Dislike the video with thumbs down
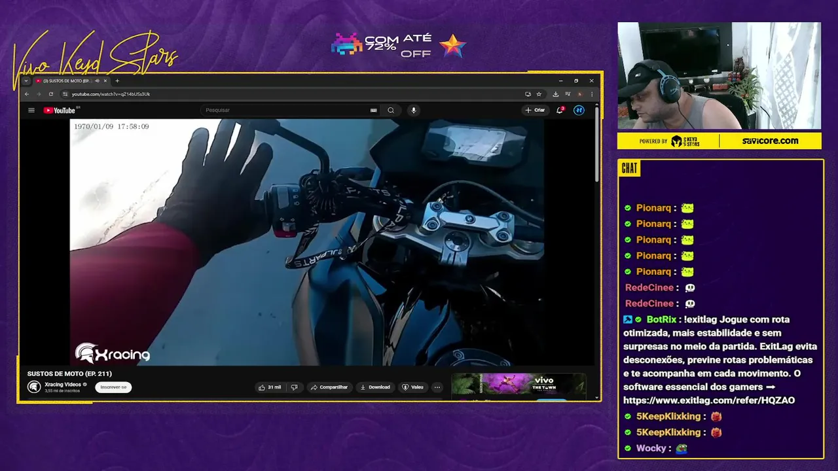Viewport: 838px width, 471px height. point(294,387)
